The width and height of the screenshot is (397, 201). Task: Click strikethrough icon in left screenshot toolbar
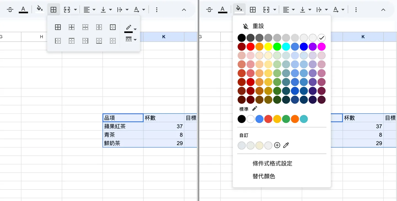tap(10, 10)
